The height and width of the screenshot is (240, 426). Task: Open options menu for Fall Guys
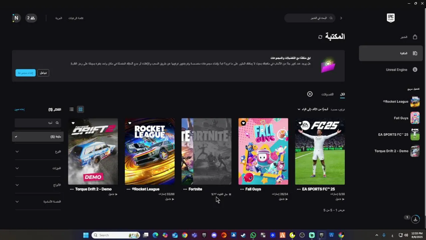coord(242,189)
